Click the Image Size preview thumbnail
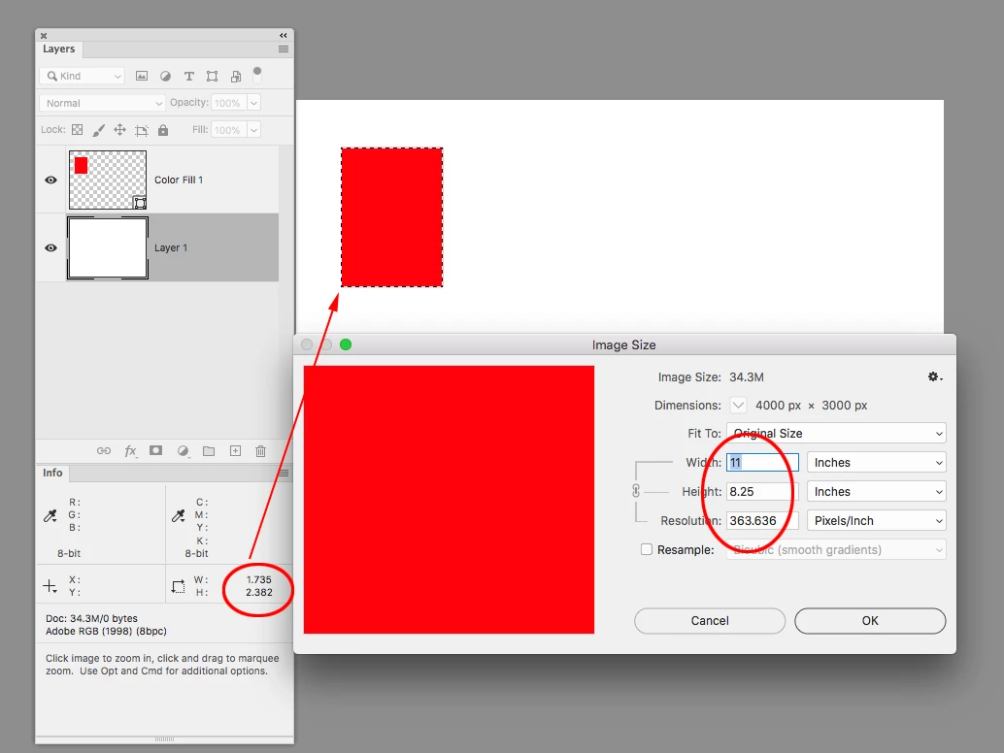This screenshot has height=753, width=1004. pos(449,500)
